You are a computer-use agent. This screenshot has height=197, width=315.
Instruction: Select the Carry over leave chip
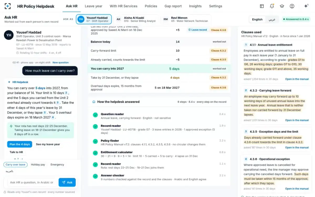[x=15, y=165]
